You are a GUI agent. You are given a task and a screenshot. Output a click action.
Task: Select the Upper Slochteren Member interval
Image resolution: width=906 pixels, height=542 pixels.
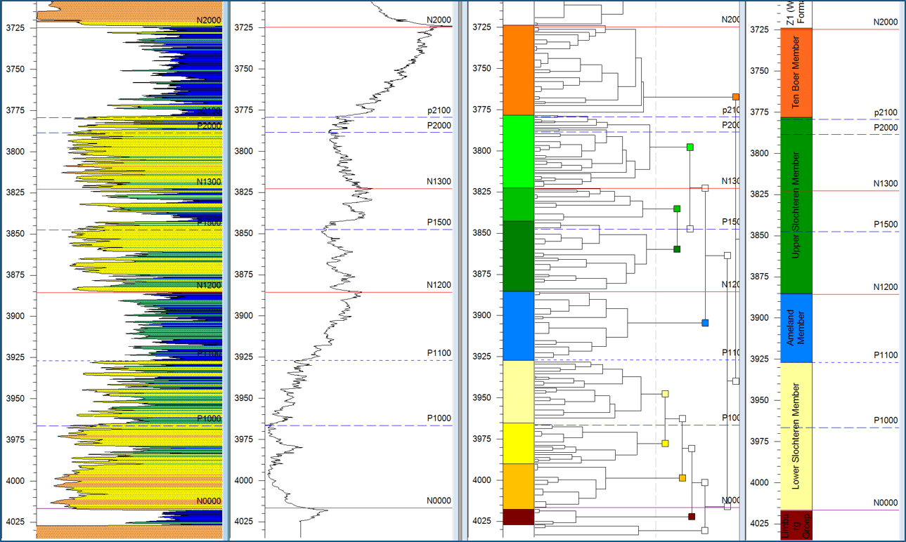(797, 206)
